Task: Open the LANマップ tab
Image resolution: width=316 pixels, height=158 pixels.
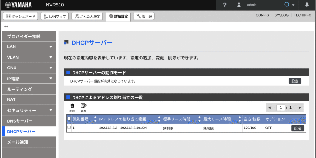Action: coord(55,16)
